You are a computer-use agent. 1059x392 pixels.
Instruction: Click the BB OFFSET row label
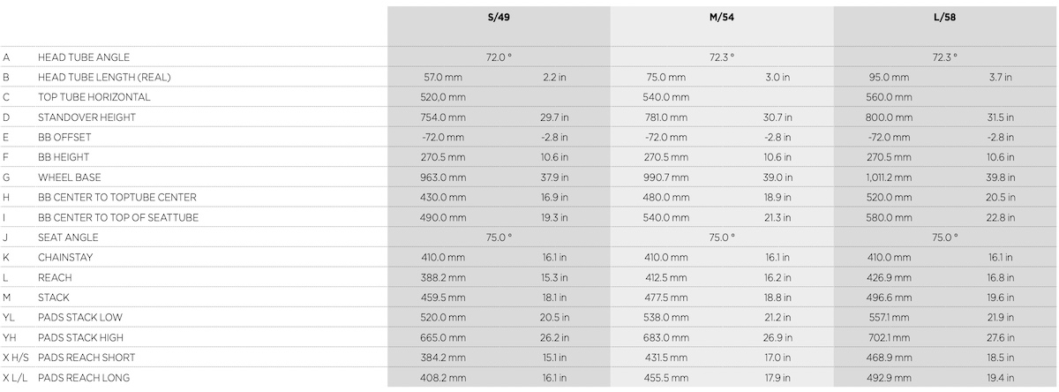pyautogui.click(x=64, y=138)
